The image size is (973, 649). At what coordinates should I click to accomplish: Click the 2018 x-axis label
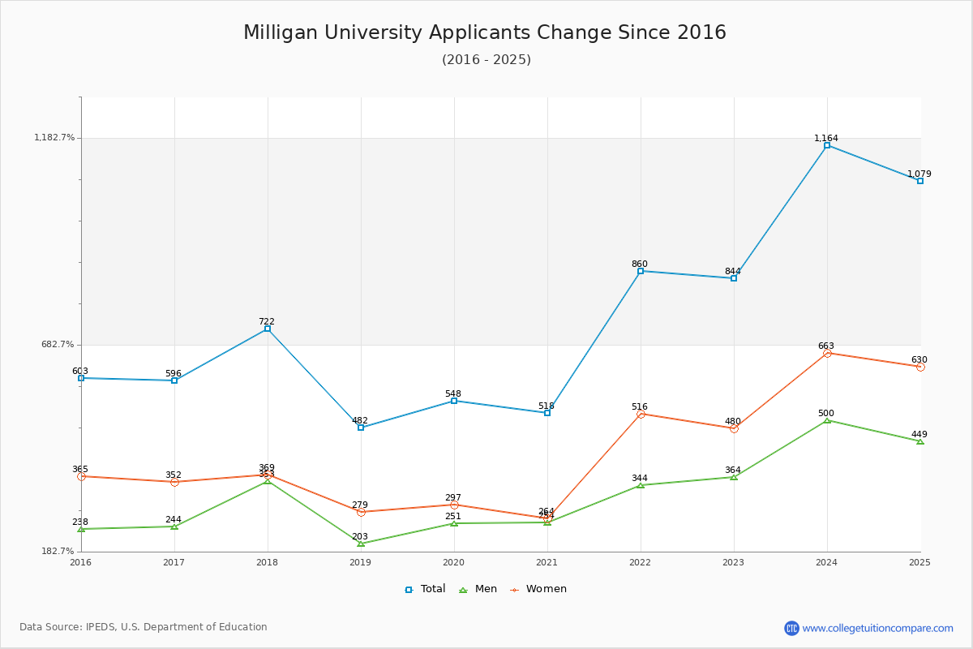[268, 562]
